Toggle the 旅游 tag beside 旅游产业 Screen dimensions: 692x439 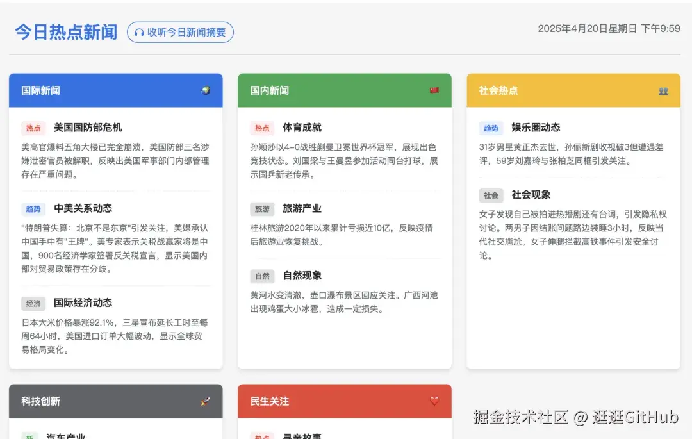click(x=262, y=208)
